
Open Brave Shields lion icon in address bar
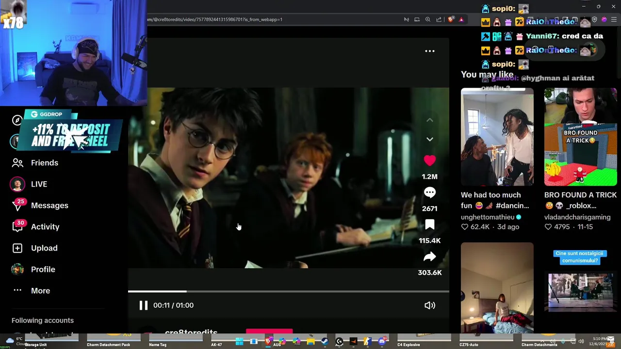click(x=451, y=19)
